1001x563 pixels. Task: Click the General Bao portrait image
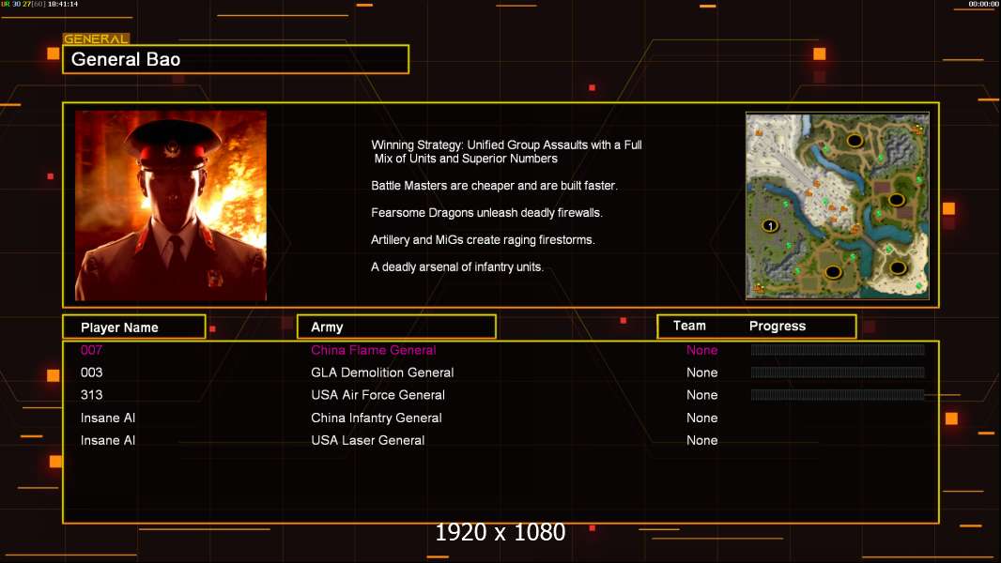pos(171,205)
